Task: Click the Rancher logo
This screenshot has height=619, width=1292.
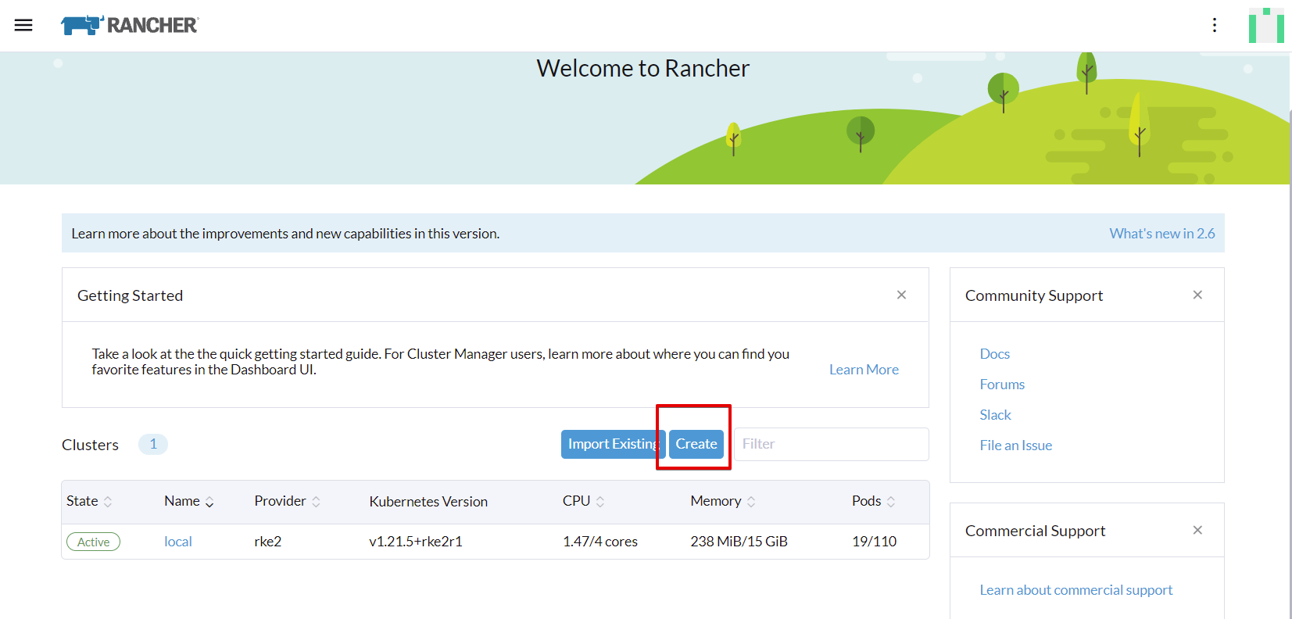Action: coord(130,25)
